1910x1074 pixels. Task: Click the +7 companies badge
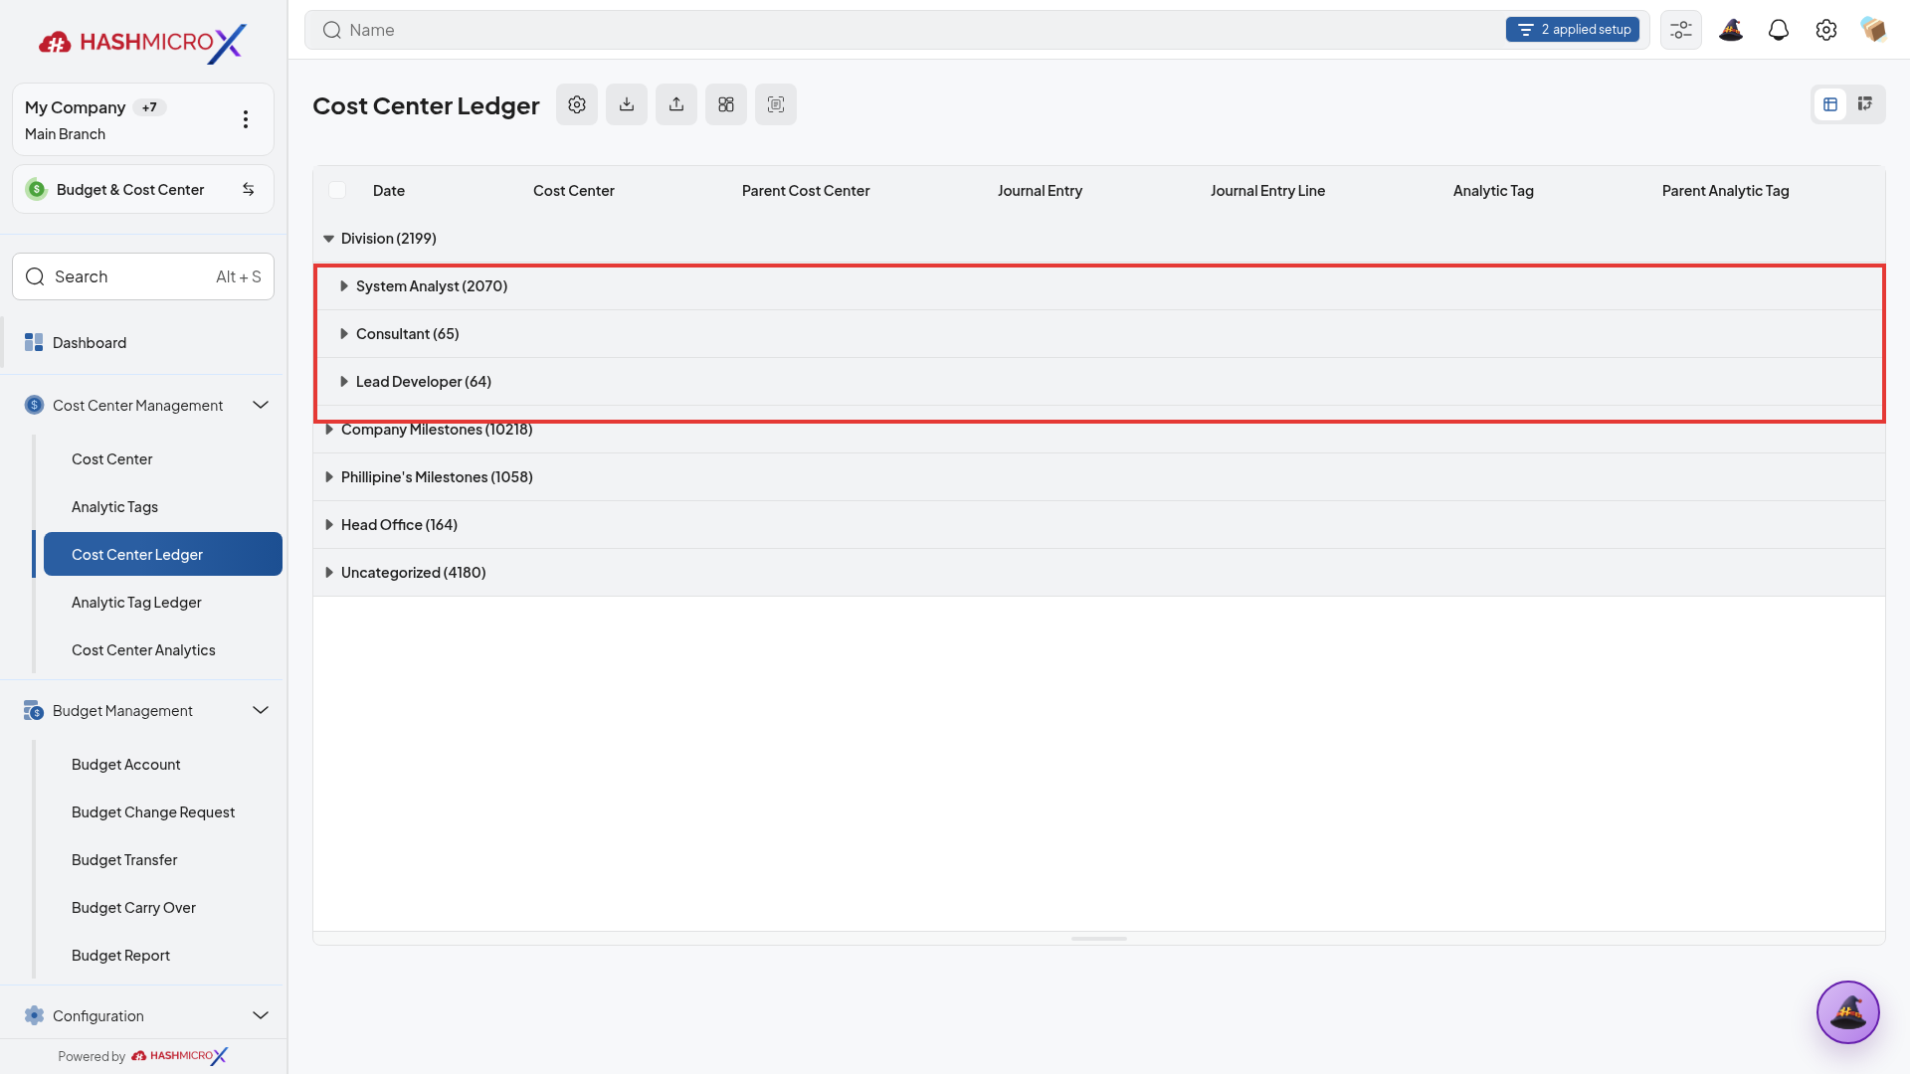[x=149, y=107]
